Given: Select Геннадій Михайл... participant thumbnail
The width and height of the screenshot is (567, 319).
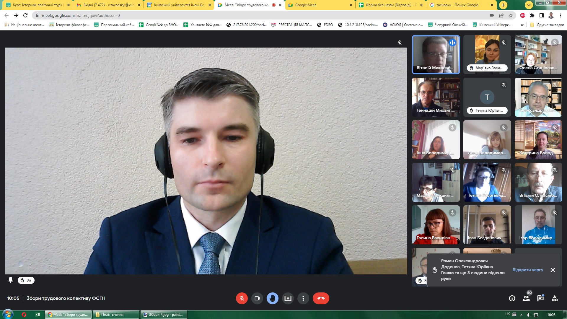Looking at the screenshot, I should point(436,97).
